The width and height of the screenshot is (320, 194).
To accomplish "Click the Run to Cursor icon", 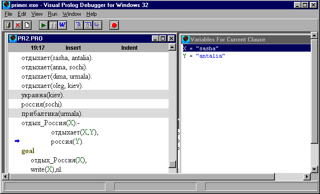I will click(x=98, y=25).
